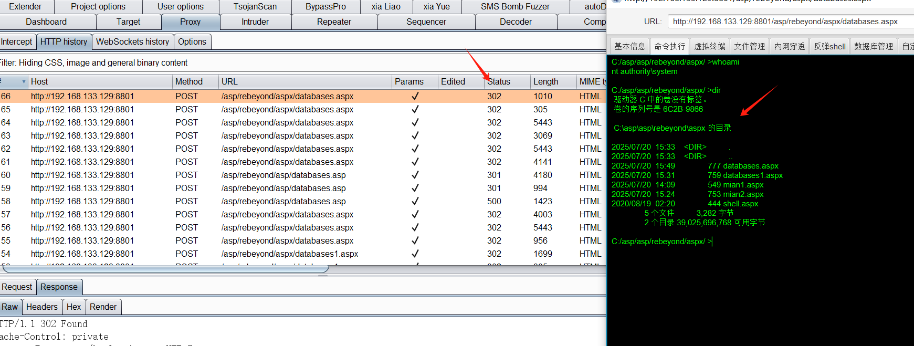Sort history by Edited column

click(x=461, y=81)
